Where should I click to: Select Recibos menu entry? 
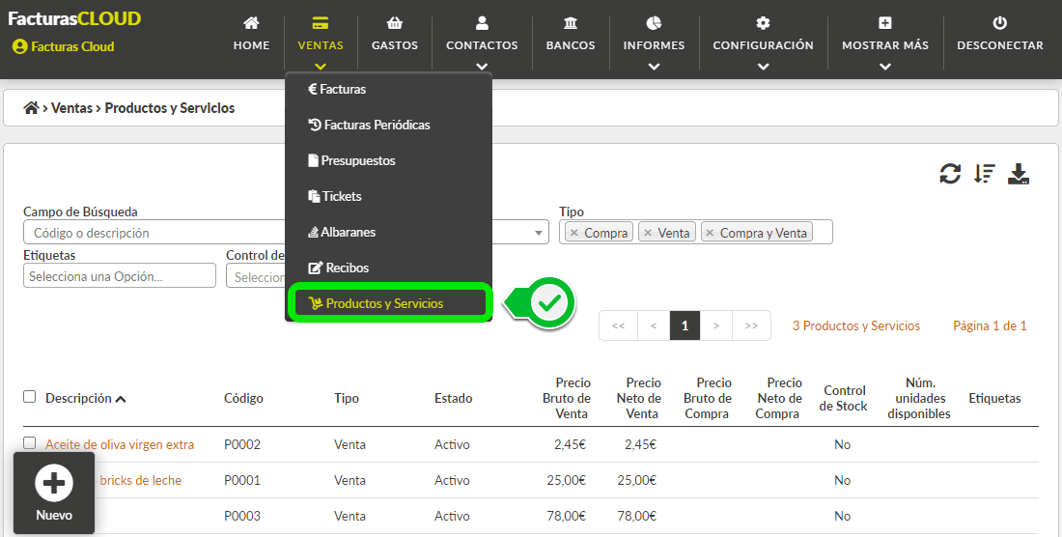tap(338, 268)
